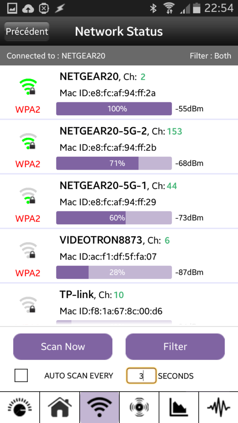Focus the auto scan seconds field
The width and height of the screenshot is (238, 423).
point(141,376)
